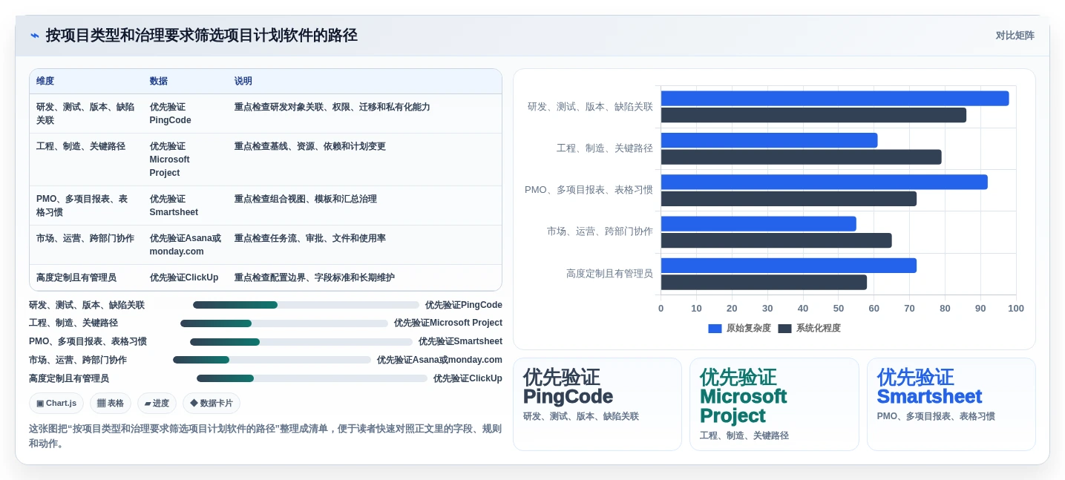1065x480 pixels.
Task: Open the 优先验证 Smartsheet data card
Action: tap(951, 404)
